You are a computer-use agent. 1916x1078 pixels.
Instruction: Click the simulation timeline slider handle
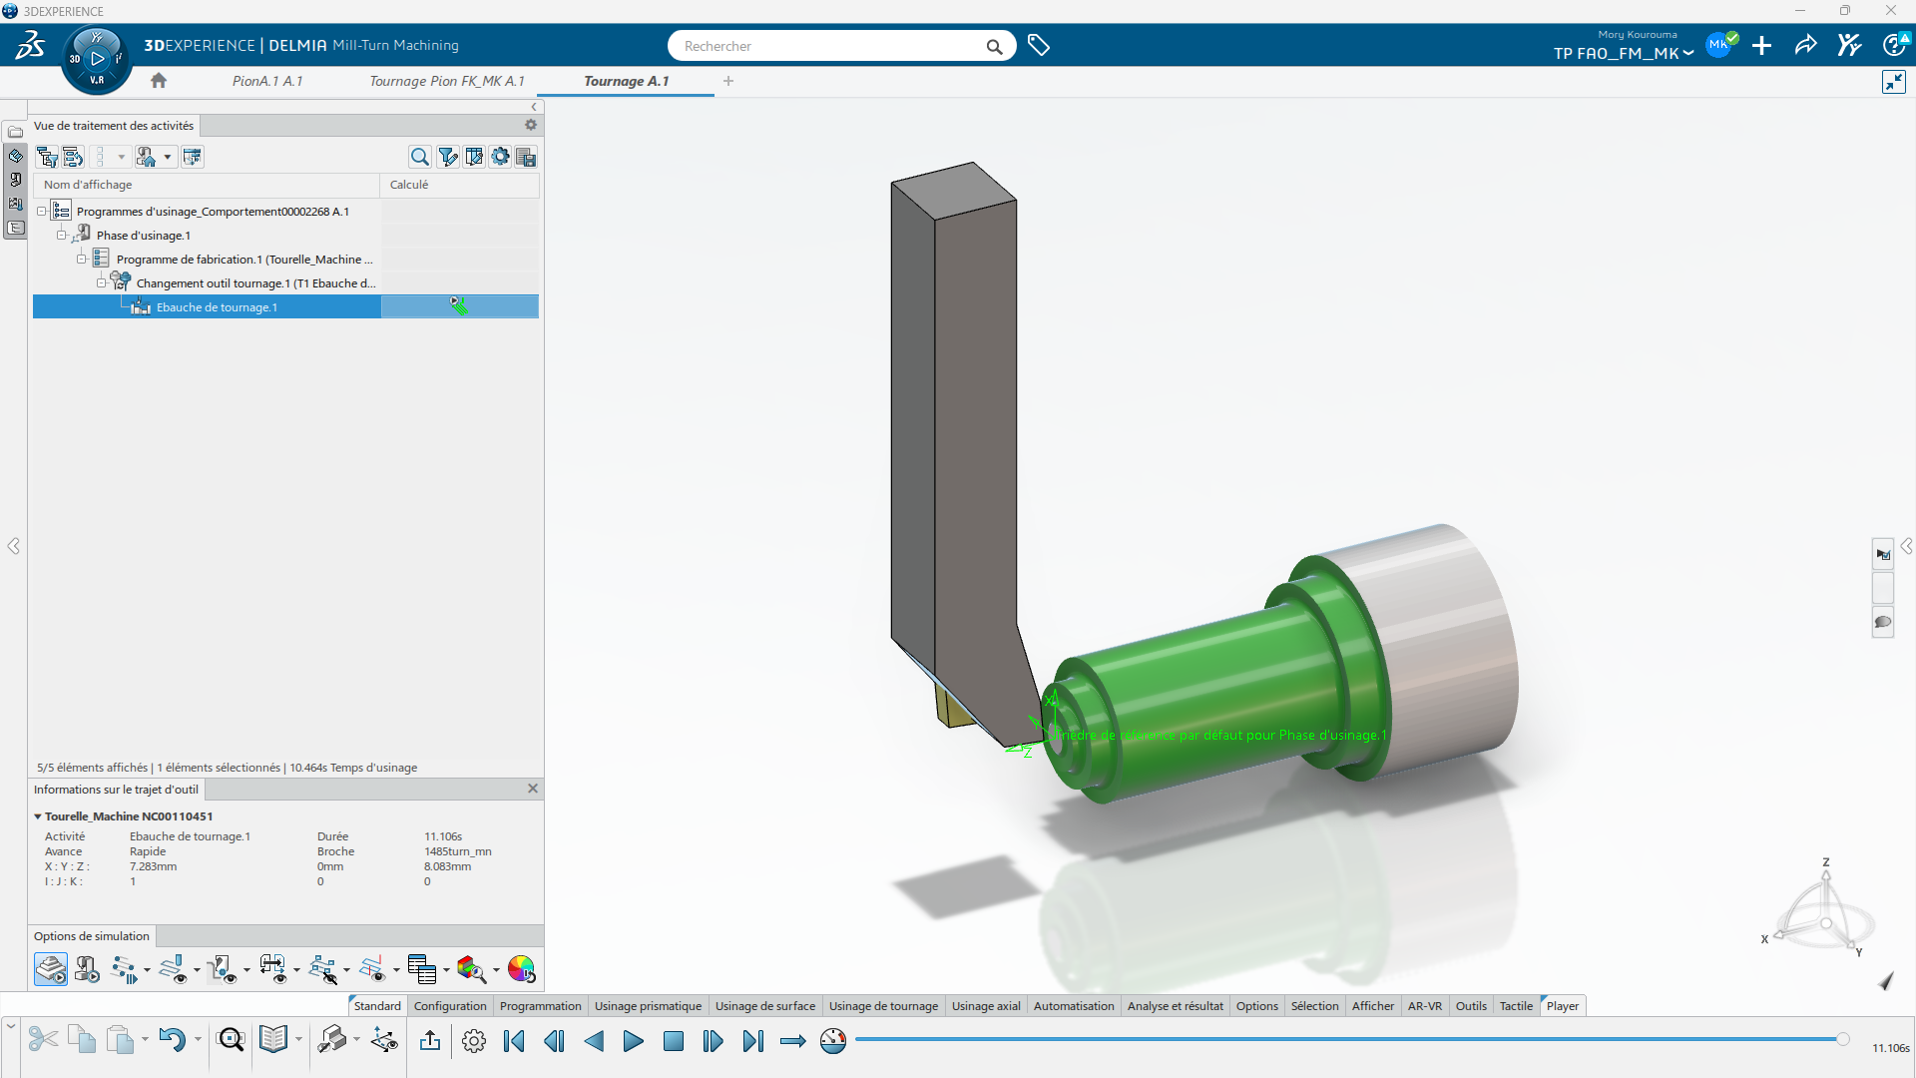coord(1842,1039)
